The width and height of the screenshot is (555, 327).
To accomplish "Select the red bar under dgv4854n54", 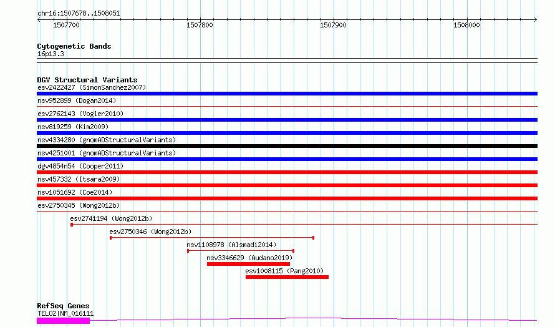I will tap(287, 172).
